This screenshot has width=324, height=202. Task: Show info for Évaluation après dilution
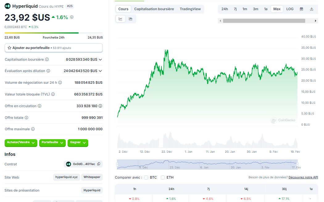click(48, 71)
